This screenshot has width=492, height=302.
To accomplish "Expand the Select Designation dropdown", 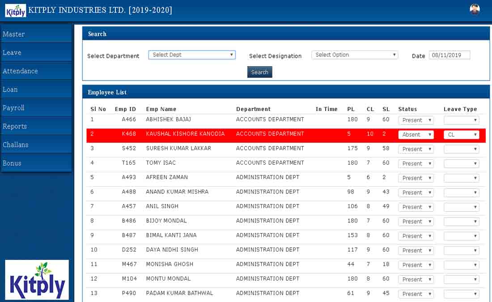I will coord(355,55).
